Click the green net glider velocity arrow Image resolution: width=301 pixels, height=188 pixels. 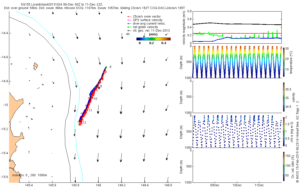pos(129,27)
